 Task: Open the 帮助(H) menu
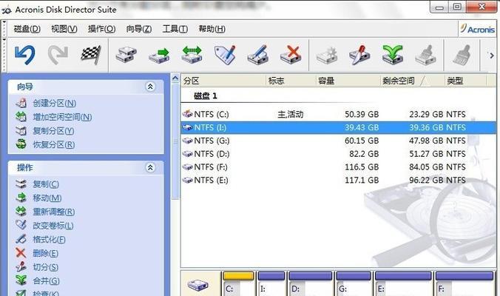point(212,29)
